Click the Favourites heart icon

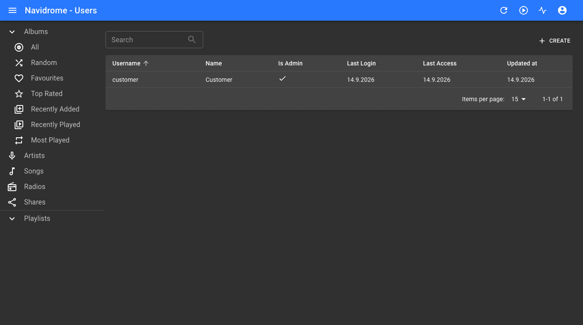pos(19,78)
